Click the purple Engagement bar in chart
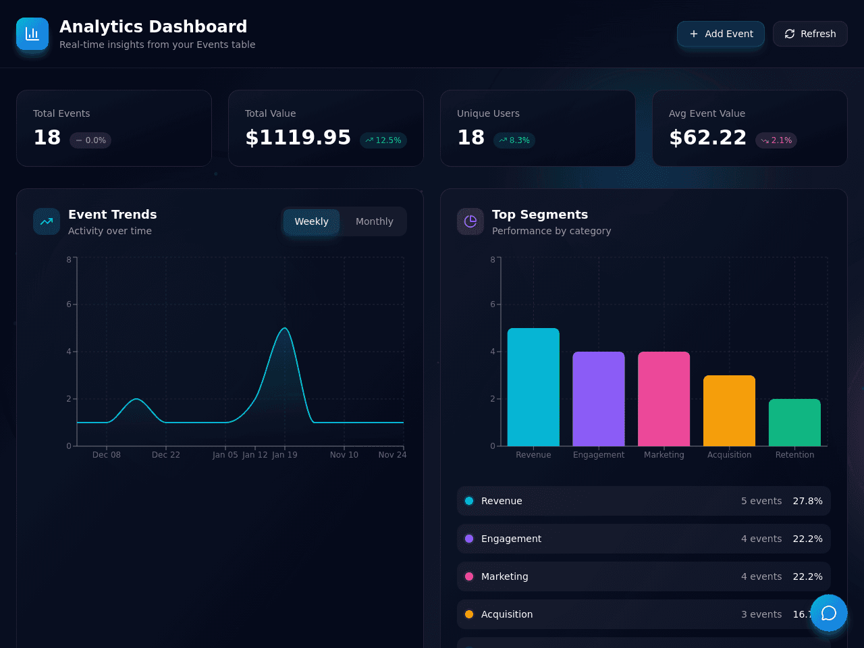 [599, 399]
